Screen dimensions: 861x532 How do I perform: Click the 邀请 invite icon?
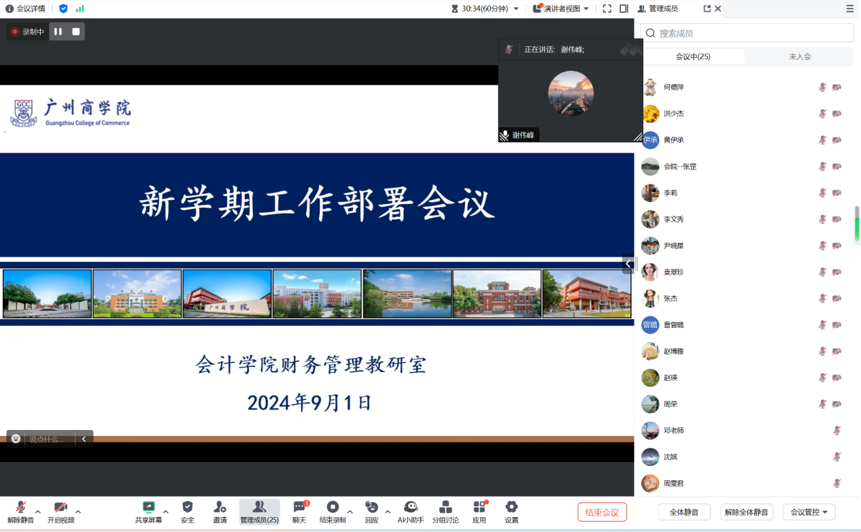219,512
